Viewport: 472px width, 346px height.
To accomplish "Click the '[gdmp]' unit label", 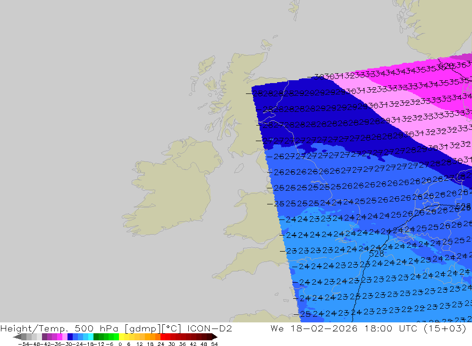I will (143, 329).
